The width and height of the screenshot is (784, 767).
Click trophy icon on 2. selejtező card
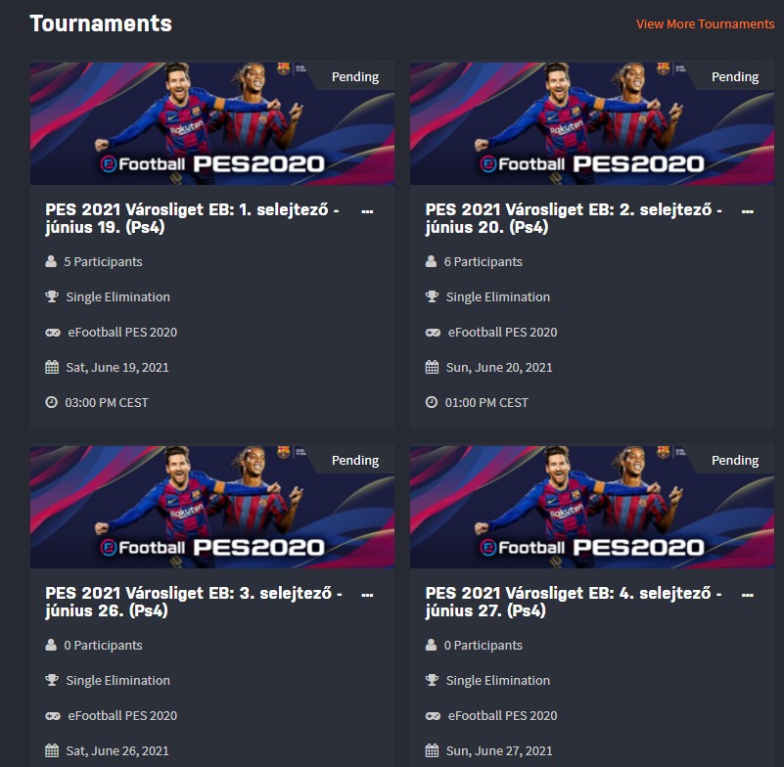(x=432, y=297)
